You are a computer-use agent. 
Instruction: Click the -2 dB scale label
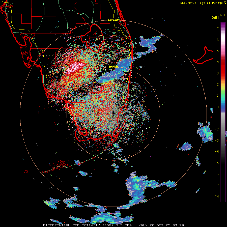click(217, 129)
